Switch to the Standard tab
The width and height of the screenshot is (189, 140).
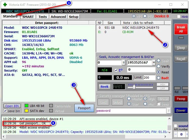[10, 16]
